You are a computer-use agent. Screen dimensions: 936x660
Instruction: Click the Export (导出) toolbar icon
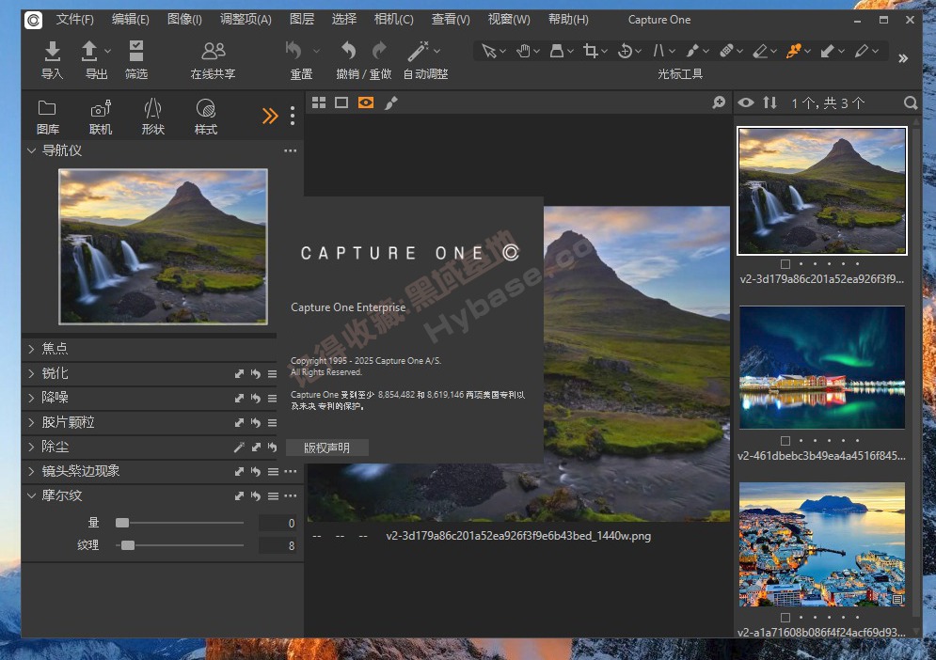pyautogui.click(x=89, y=52)
